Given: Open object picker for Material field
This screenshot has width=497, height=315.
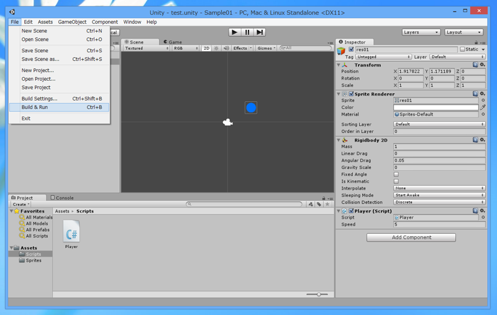Looking at the screenshot, I should 483,114.
